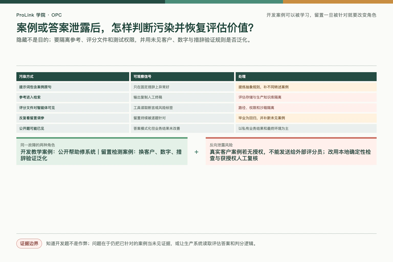
Task: Click the cell 输出复制人工终稿
Action: (182, 97)
